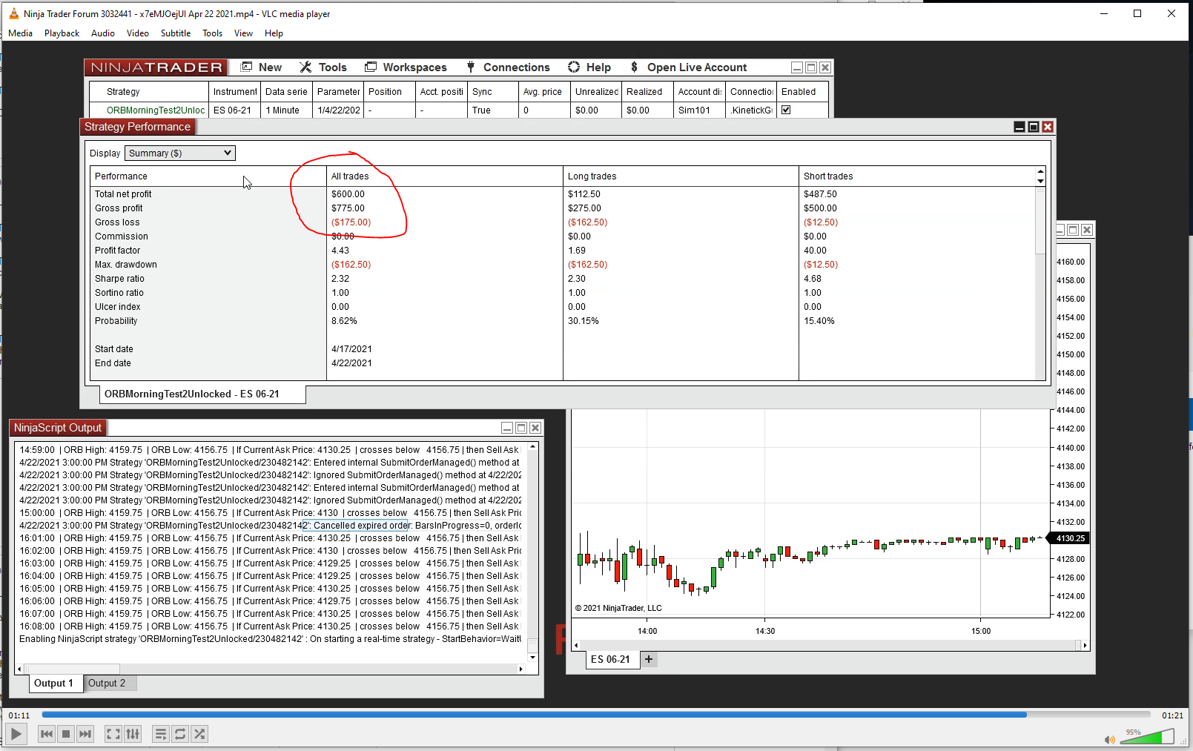
Task: Stop playback in VLC
Action: click(x=66, y=734)
